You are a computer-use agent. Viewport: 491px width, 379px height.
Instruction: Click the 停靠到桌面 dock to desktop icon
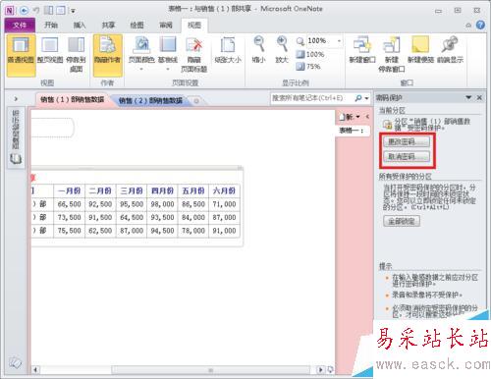tap(76, 55)
